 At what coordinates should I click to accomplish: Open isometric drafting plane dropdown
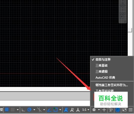tap(44, 110)
